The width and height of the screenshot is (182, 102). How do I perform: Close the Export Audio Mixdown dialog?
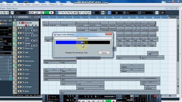(x=109, y=34)
